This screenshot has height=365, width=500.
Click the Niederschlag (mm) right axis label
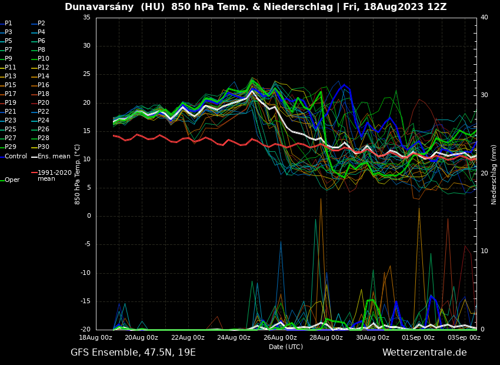point(494,174)
